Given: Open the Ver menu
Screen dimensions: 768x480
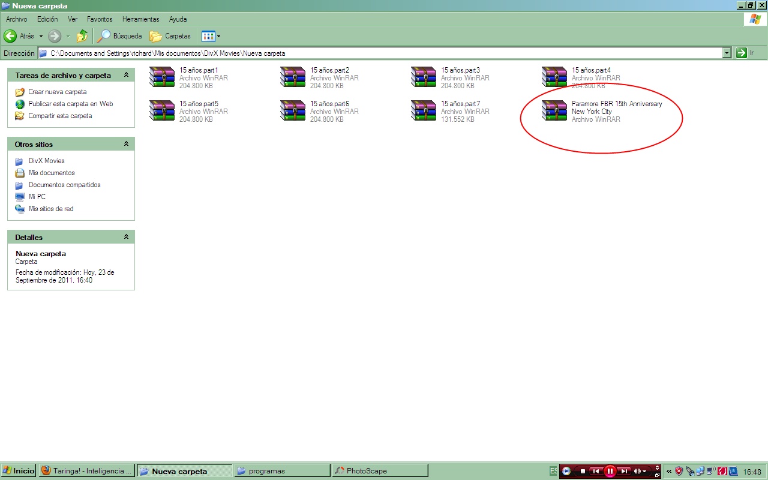Looking at the screenshot, I should (72, 19).
